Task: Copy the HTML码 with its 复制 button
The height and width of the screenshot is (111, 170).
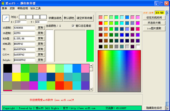Action: [x=41, y=44]
